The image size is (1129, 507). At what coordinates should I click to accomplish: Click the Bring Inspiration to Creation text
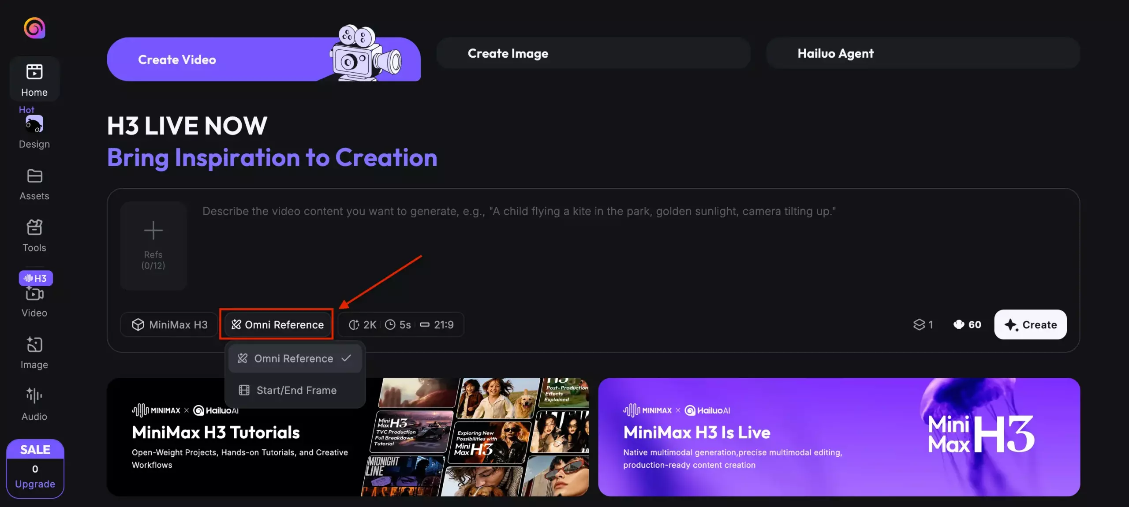pos(272,157)
